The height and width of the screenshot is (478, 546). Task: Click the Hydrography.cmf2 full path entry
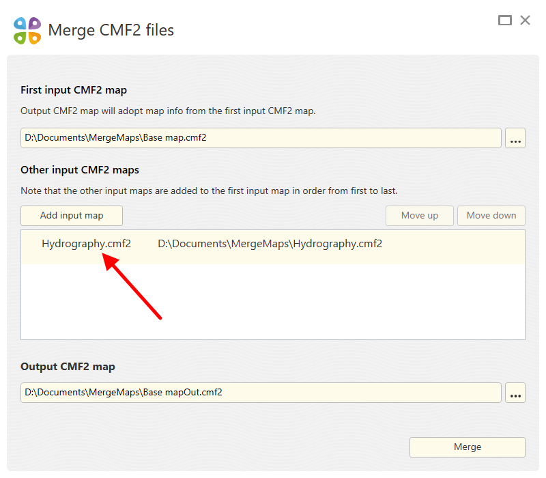270,244
